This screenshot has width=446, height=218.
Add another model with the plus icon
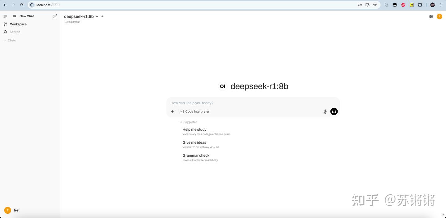102,16
